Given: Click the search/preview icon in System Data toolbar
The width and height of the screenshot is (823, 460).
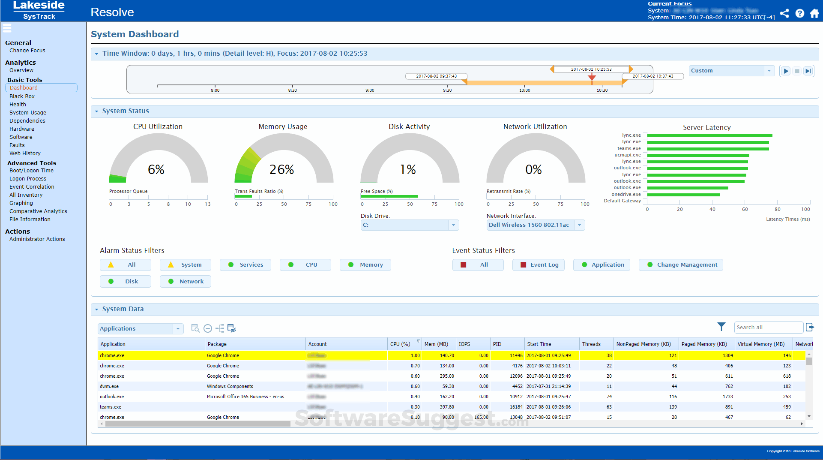Looking at the screenshot, I should [195, 328].
